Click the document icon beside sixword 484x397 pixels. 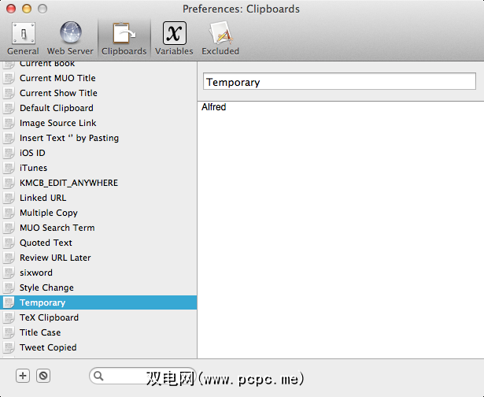9,273
